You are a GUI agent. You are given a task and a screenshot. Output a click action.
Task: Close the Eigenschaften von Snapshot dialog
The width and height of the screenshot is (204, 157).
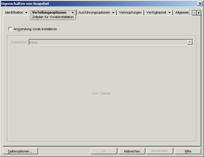200,4
